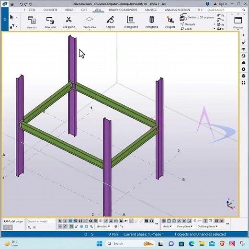The height and width of the screenshot is (249, 249).
Task: Select the arrow selection tool in ribbon
Action: (11, 17)
